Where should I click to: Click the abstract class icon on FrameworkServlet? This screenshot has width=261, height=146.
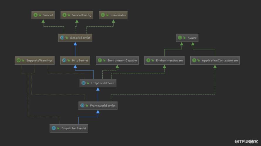82,105
